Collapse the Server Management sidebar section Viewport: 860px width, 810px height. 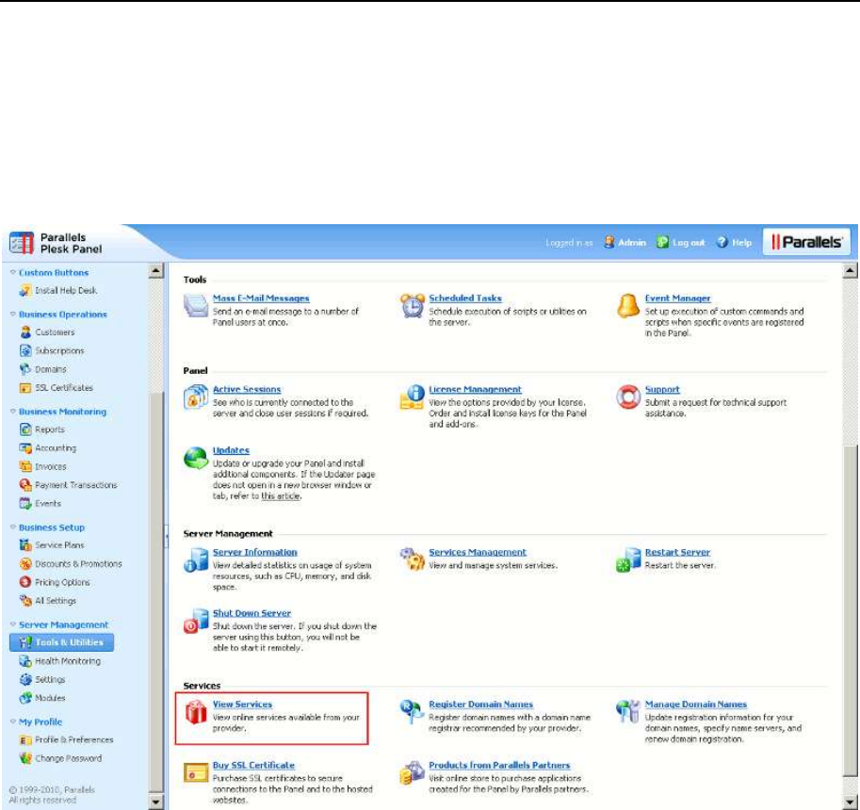13,624
